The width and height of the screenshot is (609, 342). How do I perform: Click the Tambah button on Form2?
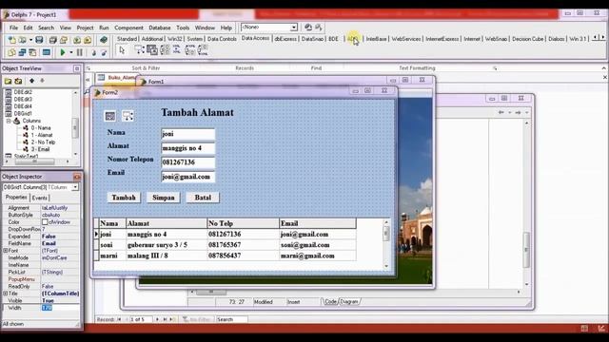(x=124, y=198)
